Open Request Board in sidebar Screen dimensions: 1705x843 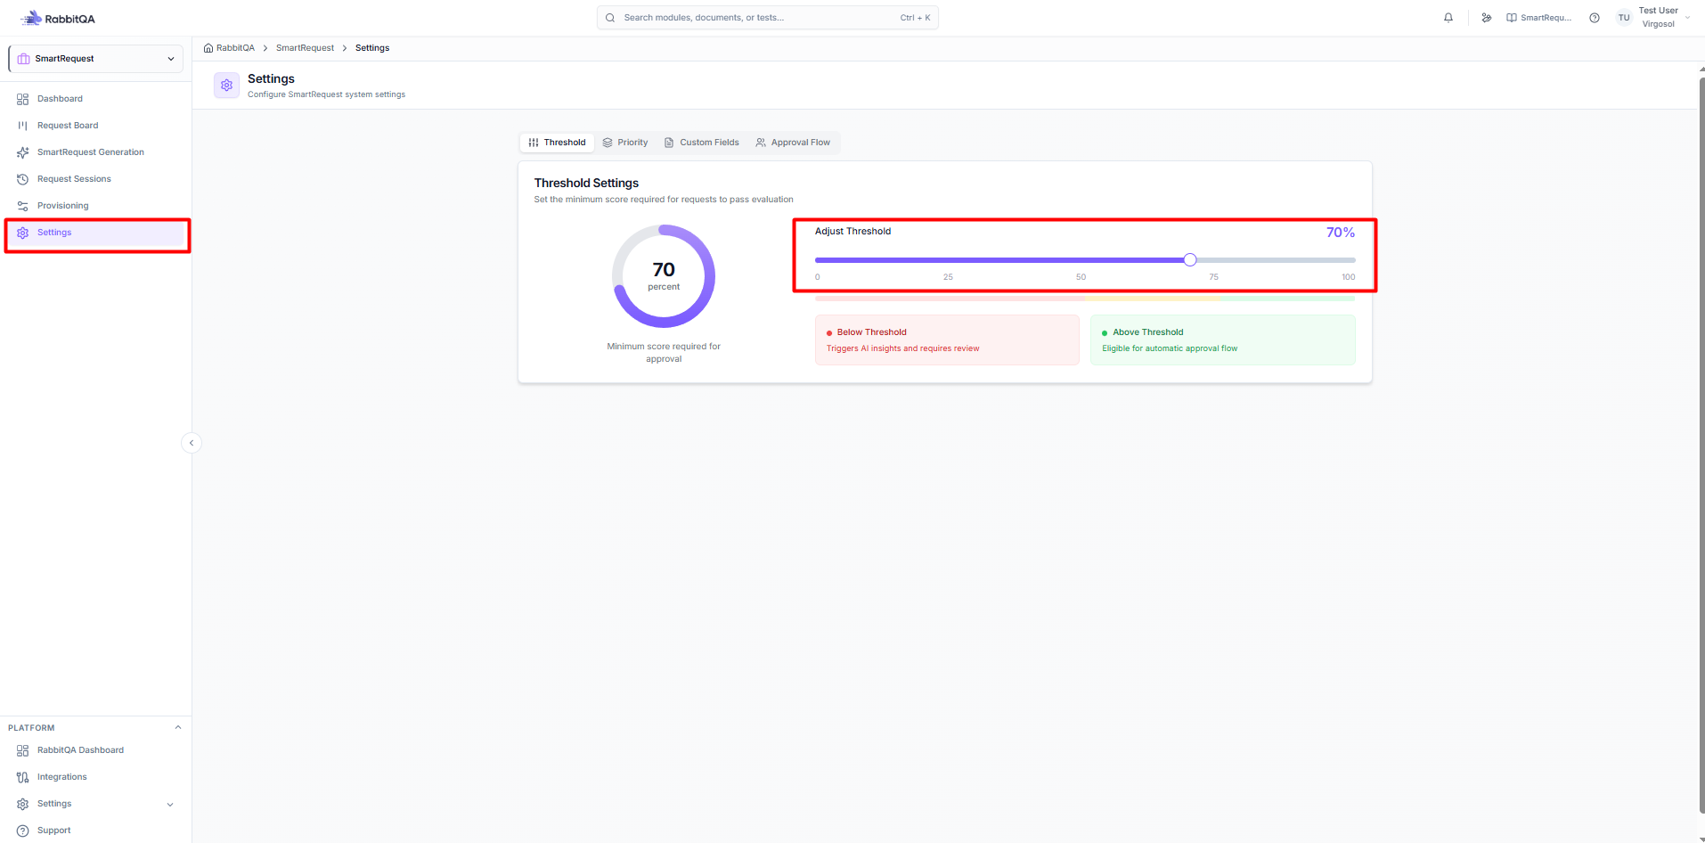point(96,126)
